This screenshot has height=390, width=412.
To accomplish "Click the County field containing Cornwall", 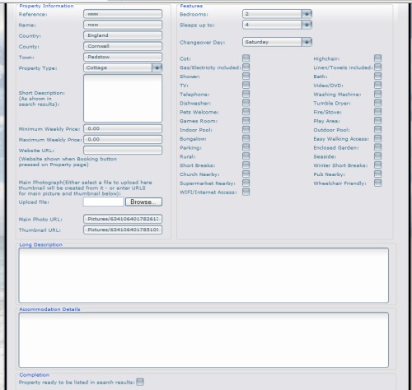I will [123, 46].
